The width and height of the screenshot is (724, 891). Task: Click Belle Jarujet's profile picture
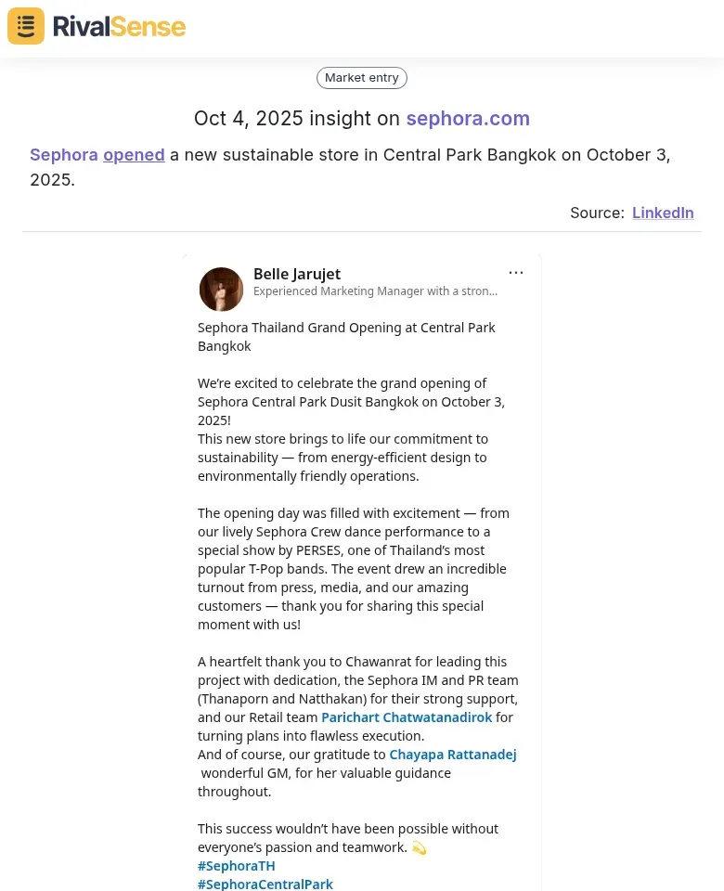pos(221,289)
